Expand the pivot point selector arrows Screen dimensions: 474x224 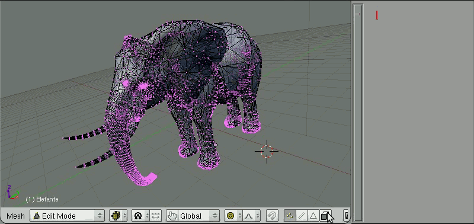[x=147, y=216]
